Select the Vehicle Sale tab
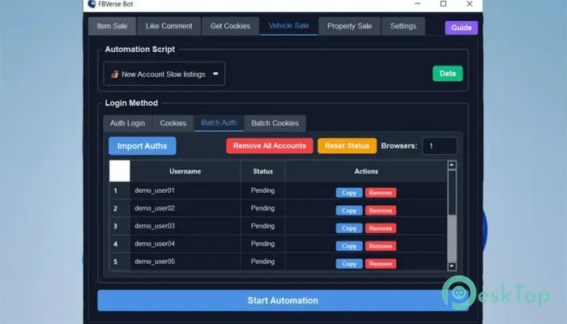The image size is (567, 324). click(x=288, y=26)
